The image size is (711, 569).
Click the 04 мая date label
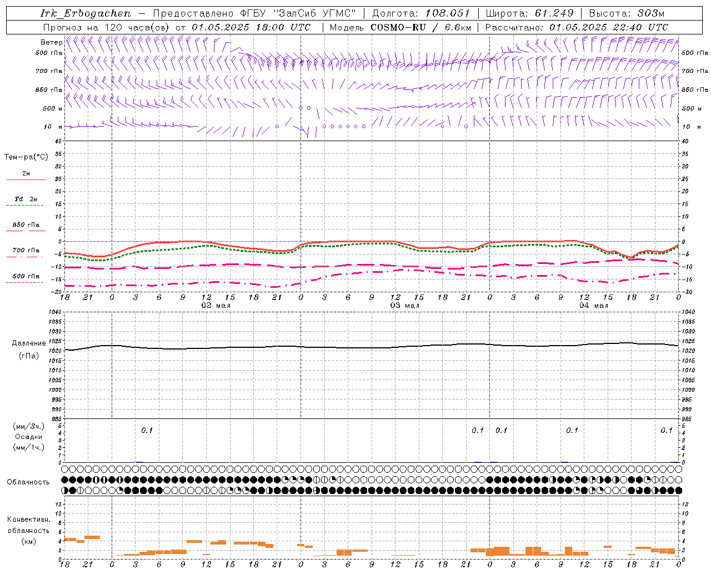(593, 306)
